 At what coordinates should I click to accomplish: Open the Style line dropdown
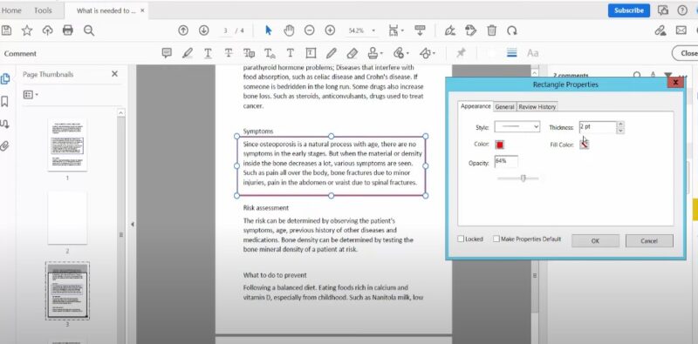(517, 127)
